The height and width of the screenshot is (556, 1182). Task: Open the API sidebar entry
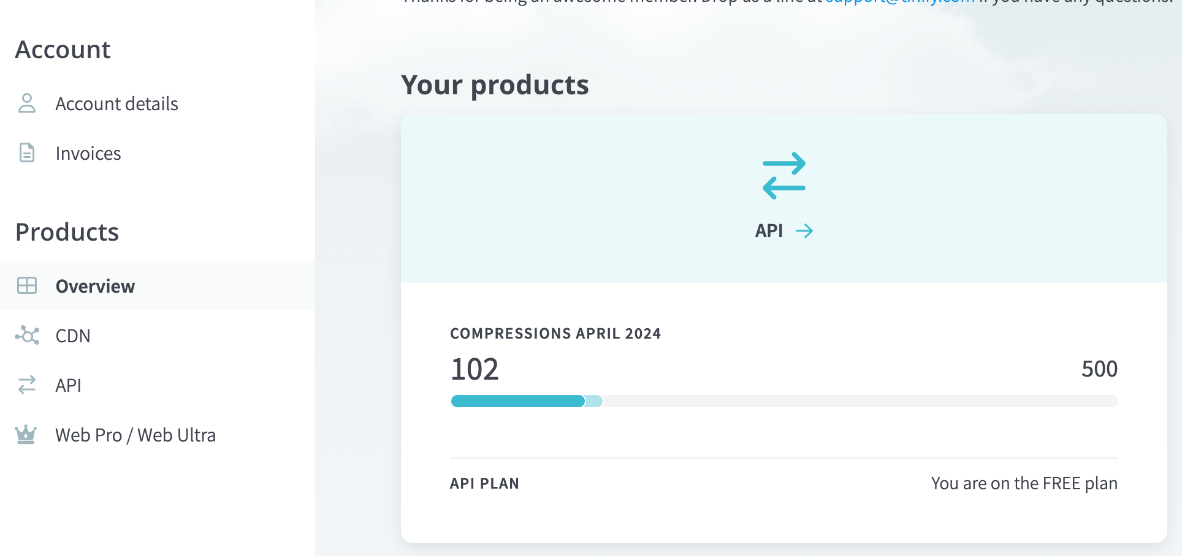click(68, 386)
